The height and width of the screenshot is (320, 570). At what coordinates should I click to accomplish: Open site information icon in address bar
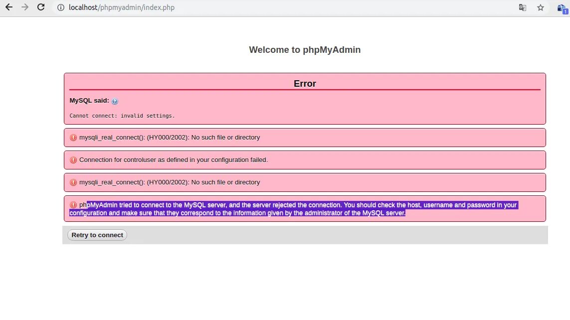coord(61,7)
